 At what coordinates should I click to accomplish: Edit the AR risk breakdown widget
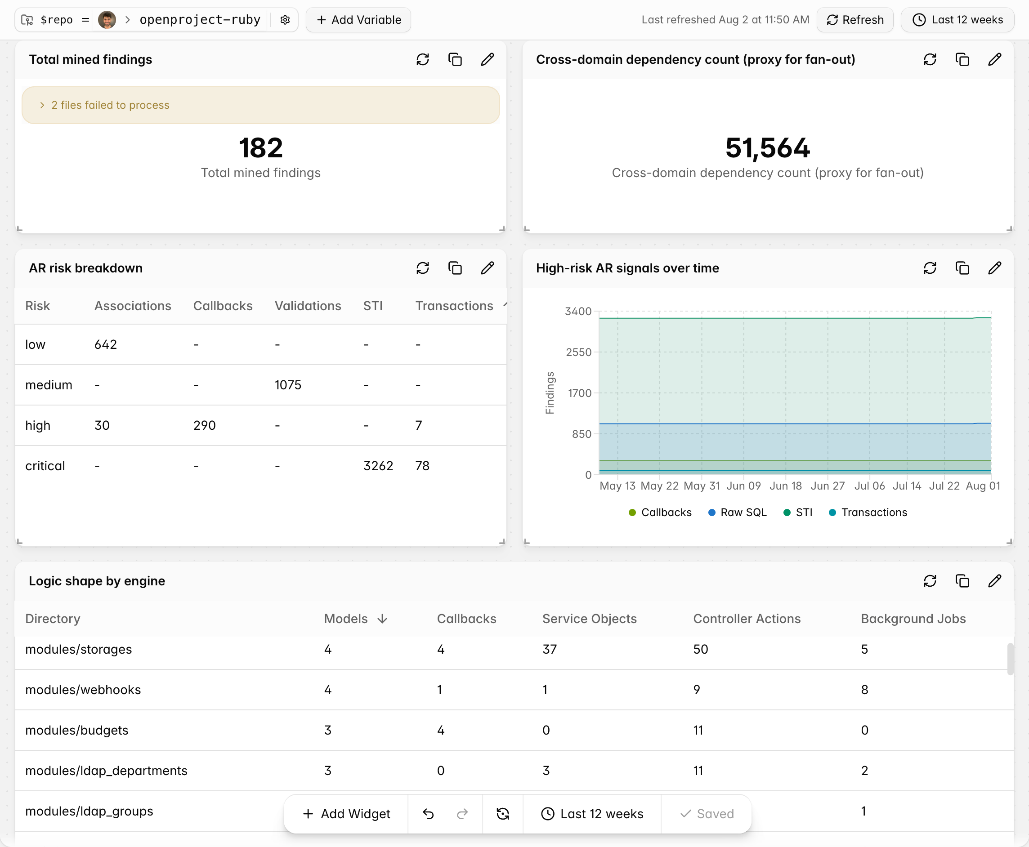coord(487,268)
